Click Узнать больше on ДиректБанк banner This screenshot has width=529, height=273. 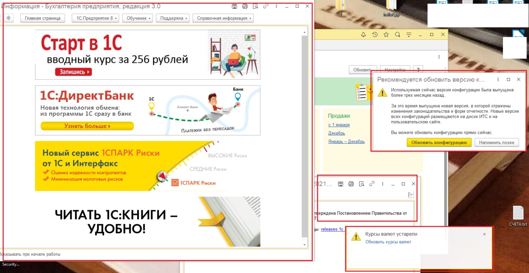coord(87,126)
